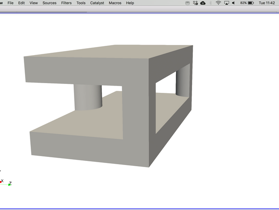Click the battery status icon

251,3
